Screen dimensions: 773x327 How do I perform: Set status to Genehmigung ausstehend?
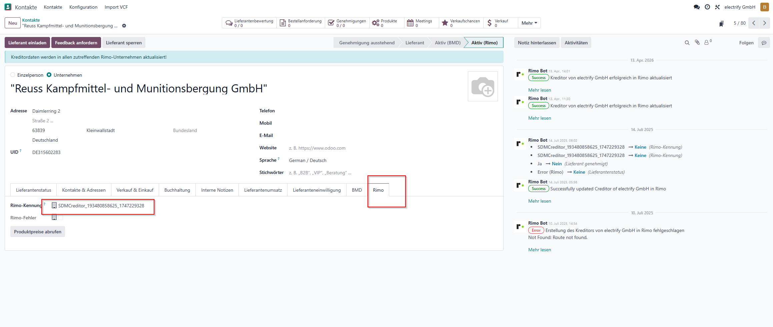click(x=367, y=43)
